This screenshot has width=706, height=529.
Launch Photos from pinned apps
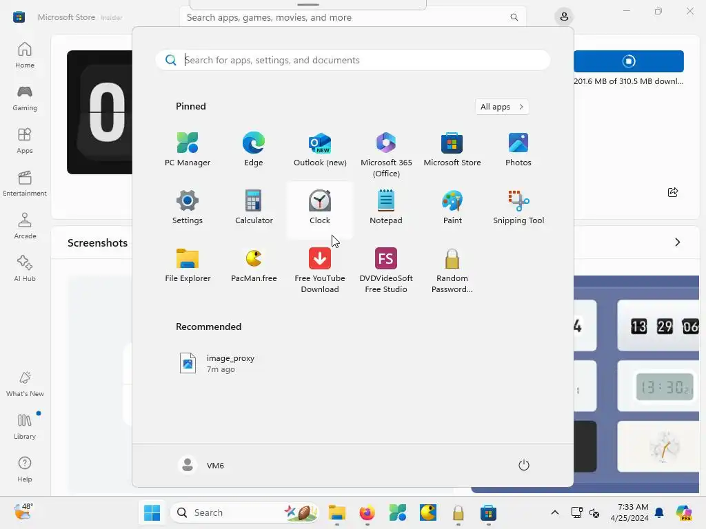[518, 149]
